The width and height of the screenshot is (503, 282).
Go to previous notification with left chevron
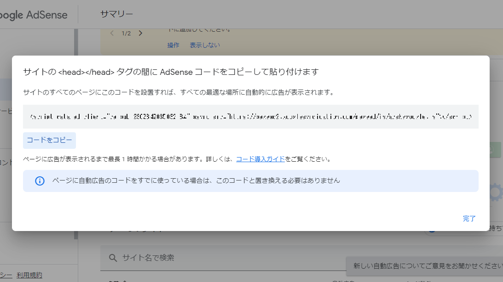112,33
